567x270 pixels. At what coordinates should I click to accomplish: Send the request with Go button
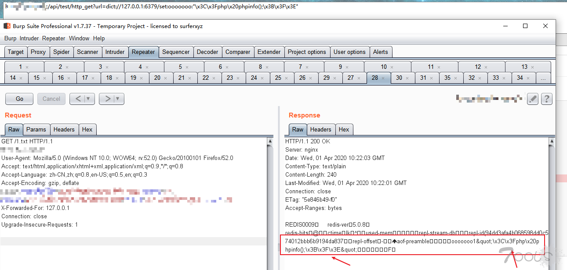coord(20,99)
